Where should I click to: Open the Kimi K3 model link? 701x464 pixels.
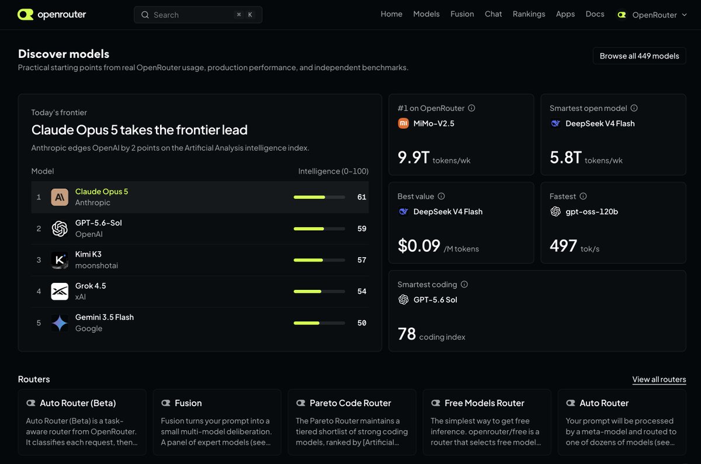(88, 254)
